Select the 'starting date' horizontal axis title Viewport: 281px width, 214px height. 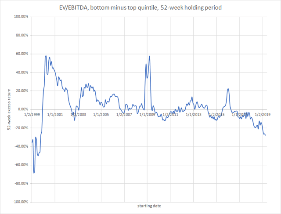148,206
